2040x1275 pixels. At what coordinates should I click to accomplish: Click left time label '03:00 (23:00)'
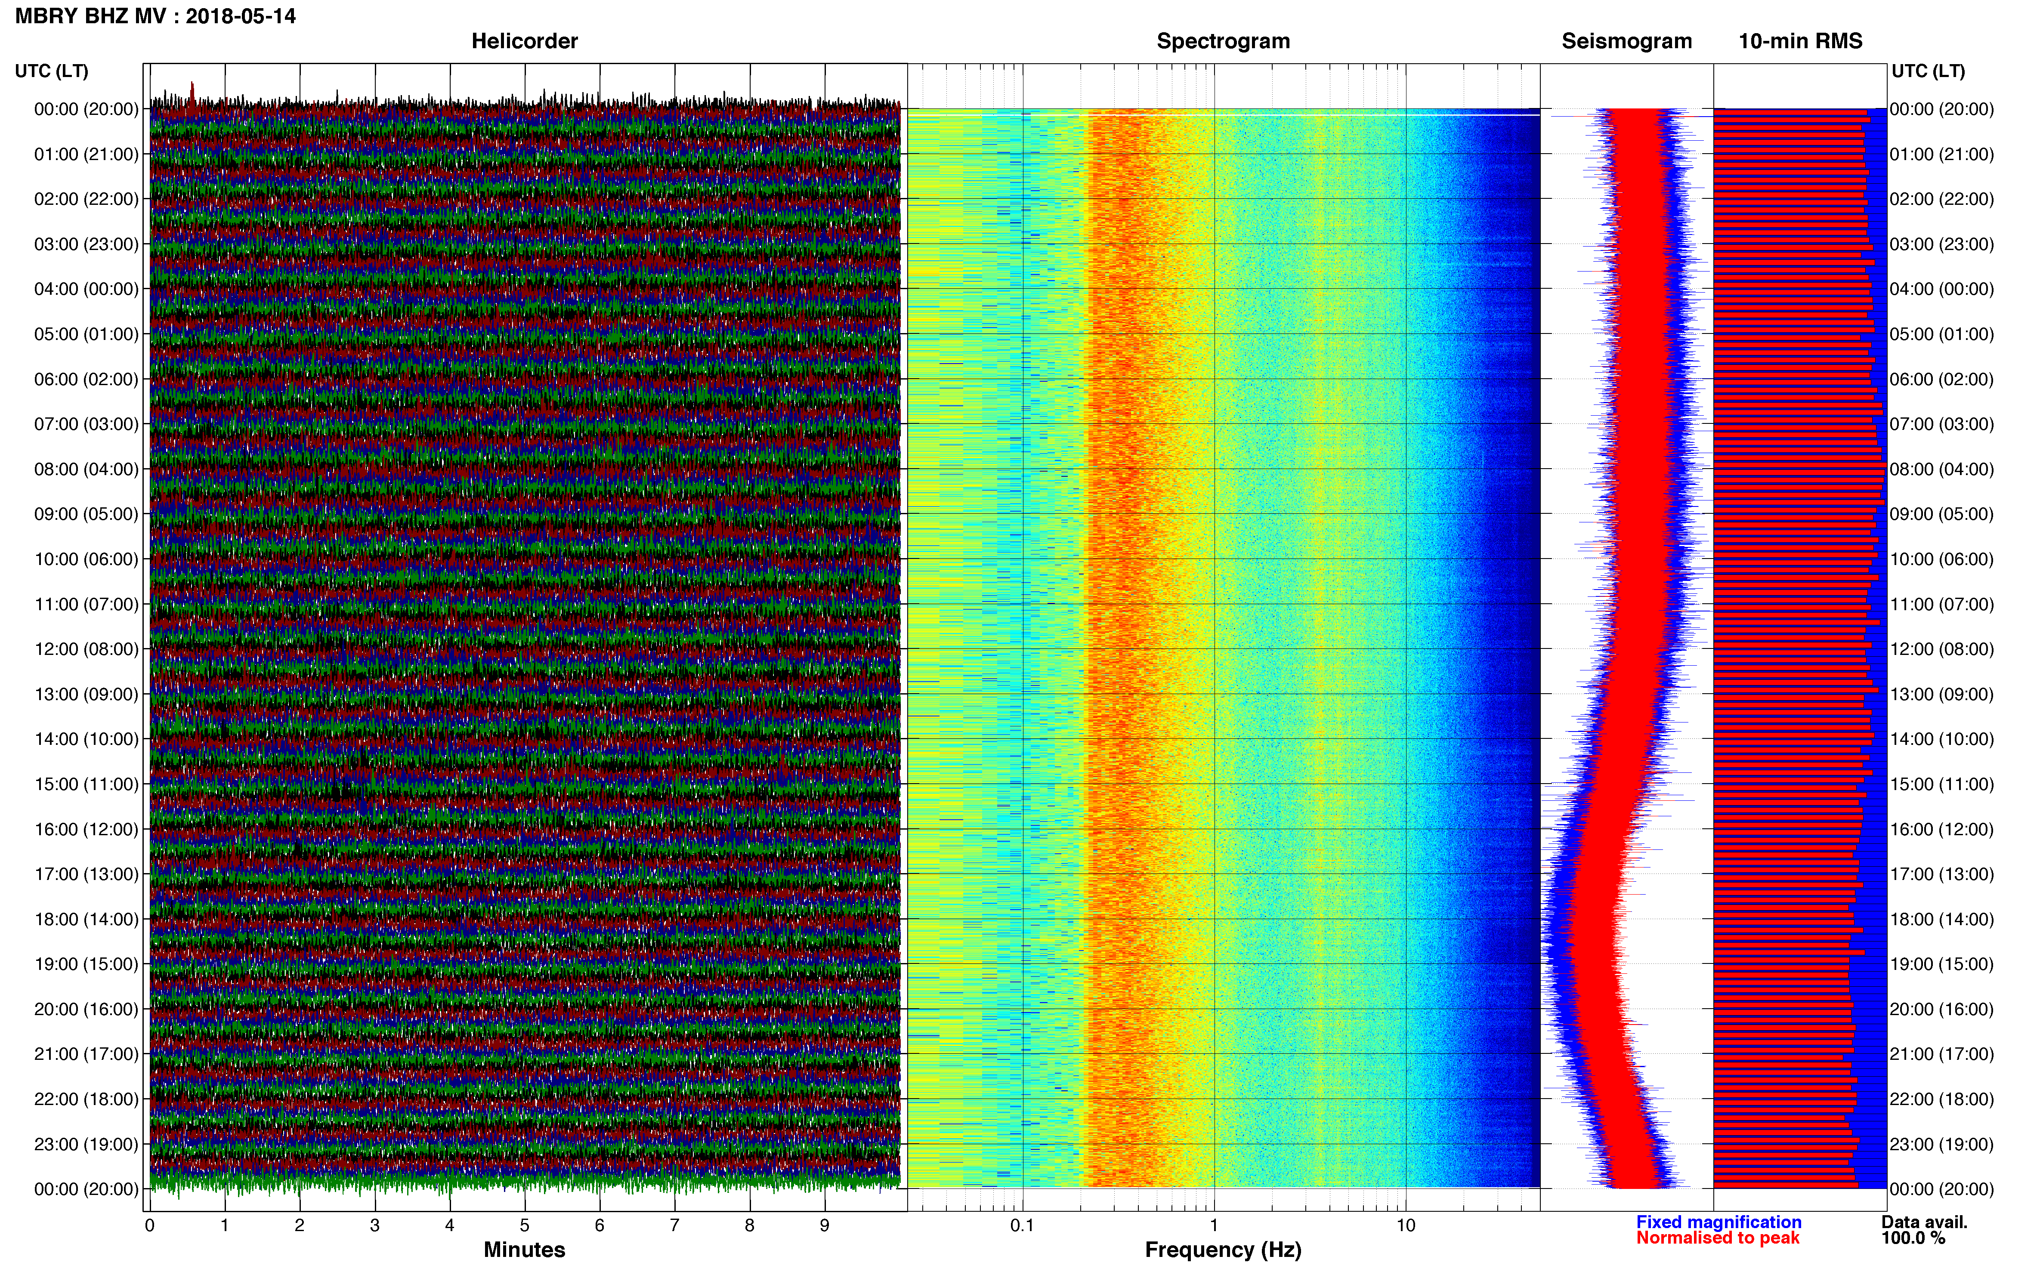point(86,244)
